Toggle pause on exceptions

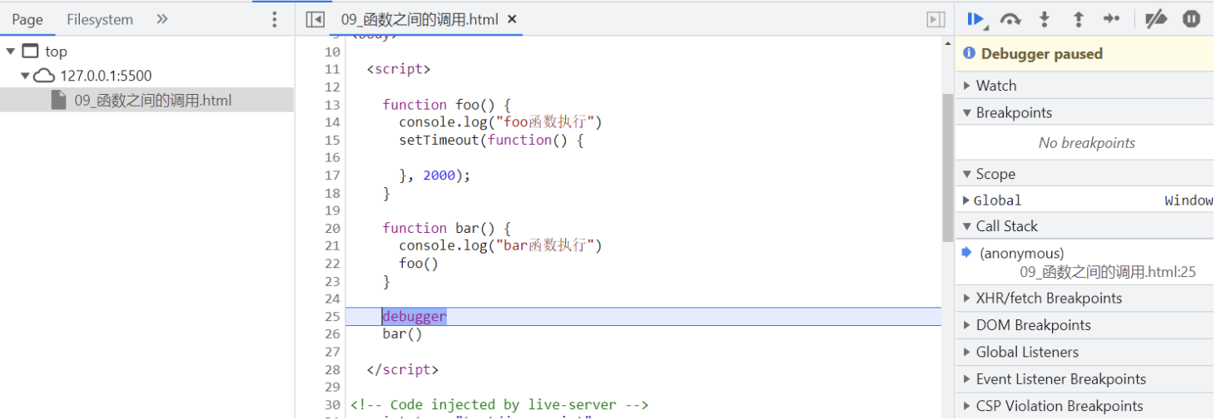click(x=1192, y=18)
